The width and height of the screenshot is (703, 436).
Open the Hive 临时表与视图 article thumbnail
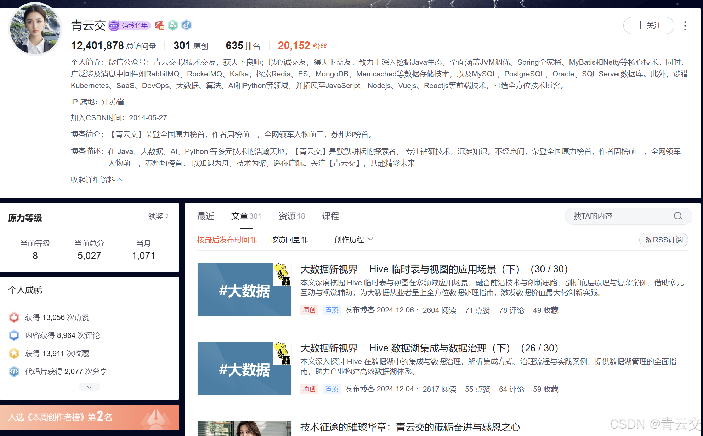click(x=244, y=289)
